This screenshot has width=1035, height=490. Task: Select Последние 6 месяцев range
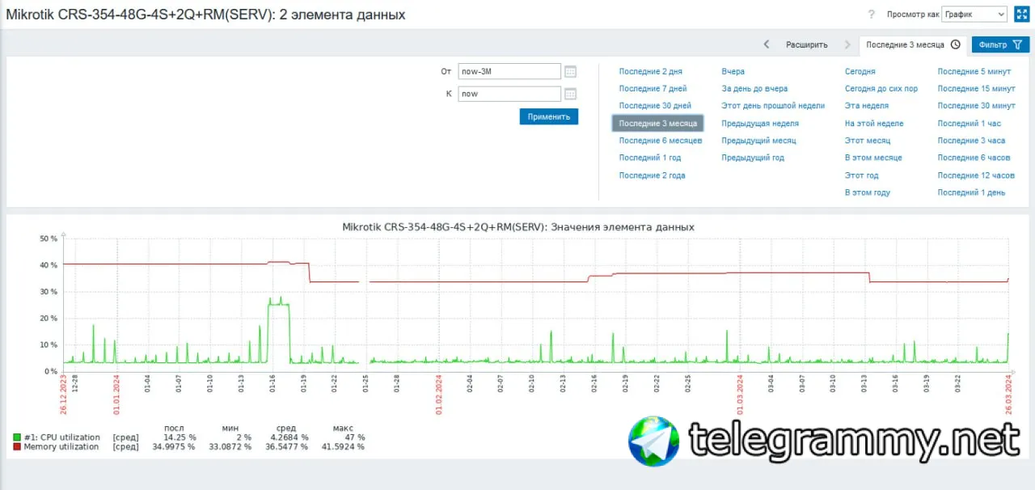(661, 141)
